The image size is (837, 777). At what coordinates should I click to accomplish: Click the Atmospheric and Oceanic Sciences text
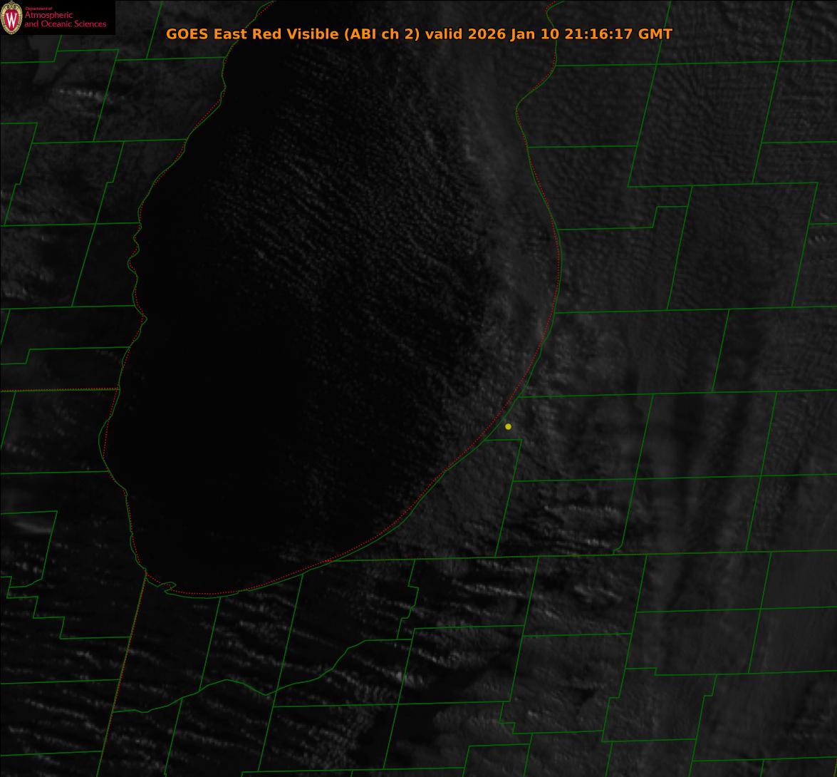[65, 20]
